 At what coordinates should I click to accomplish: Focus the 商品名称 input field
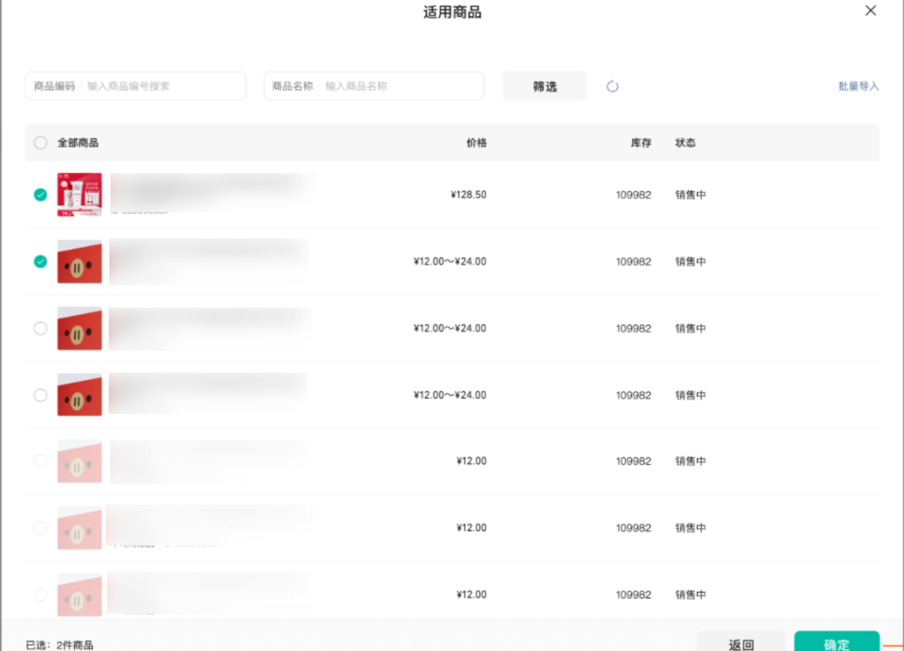(x=401, y=86)
